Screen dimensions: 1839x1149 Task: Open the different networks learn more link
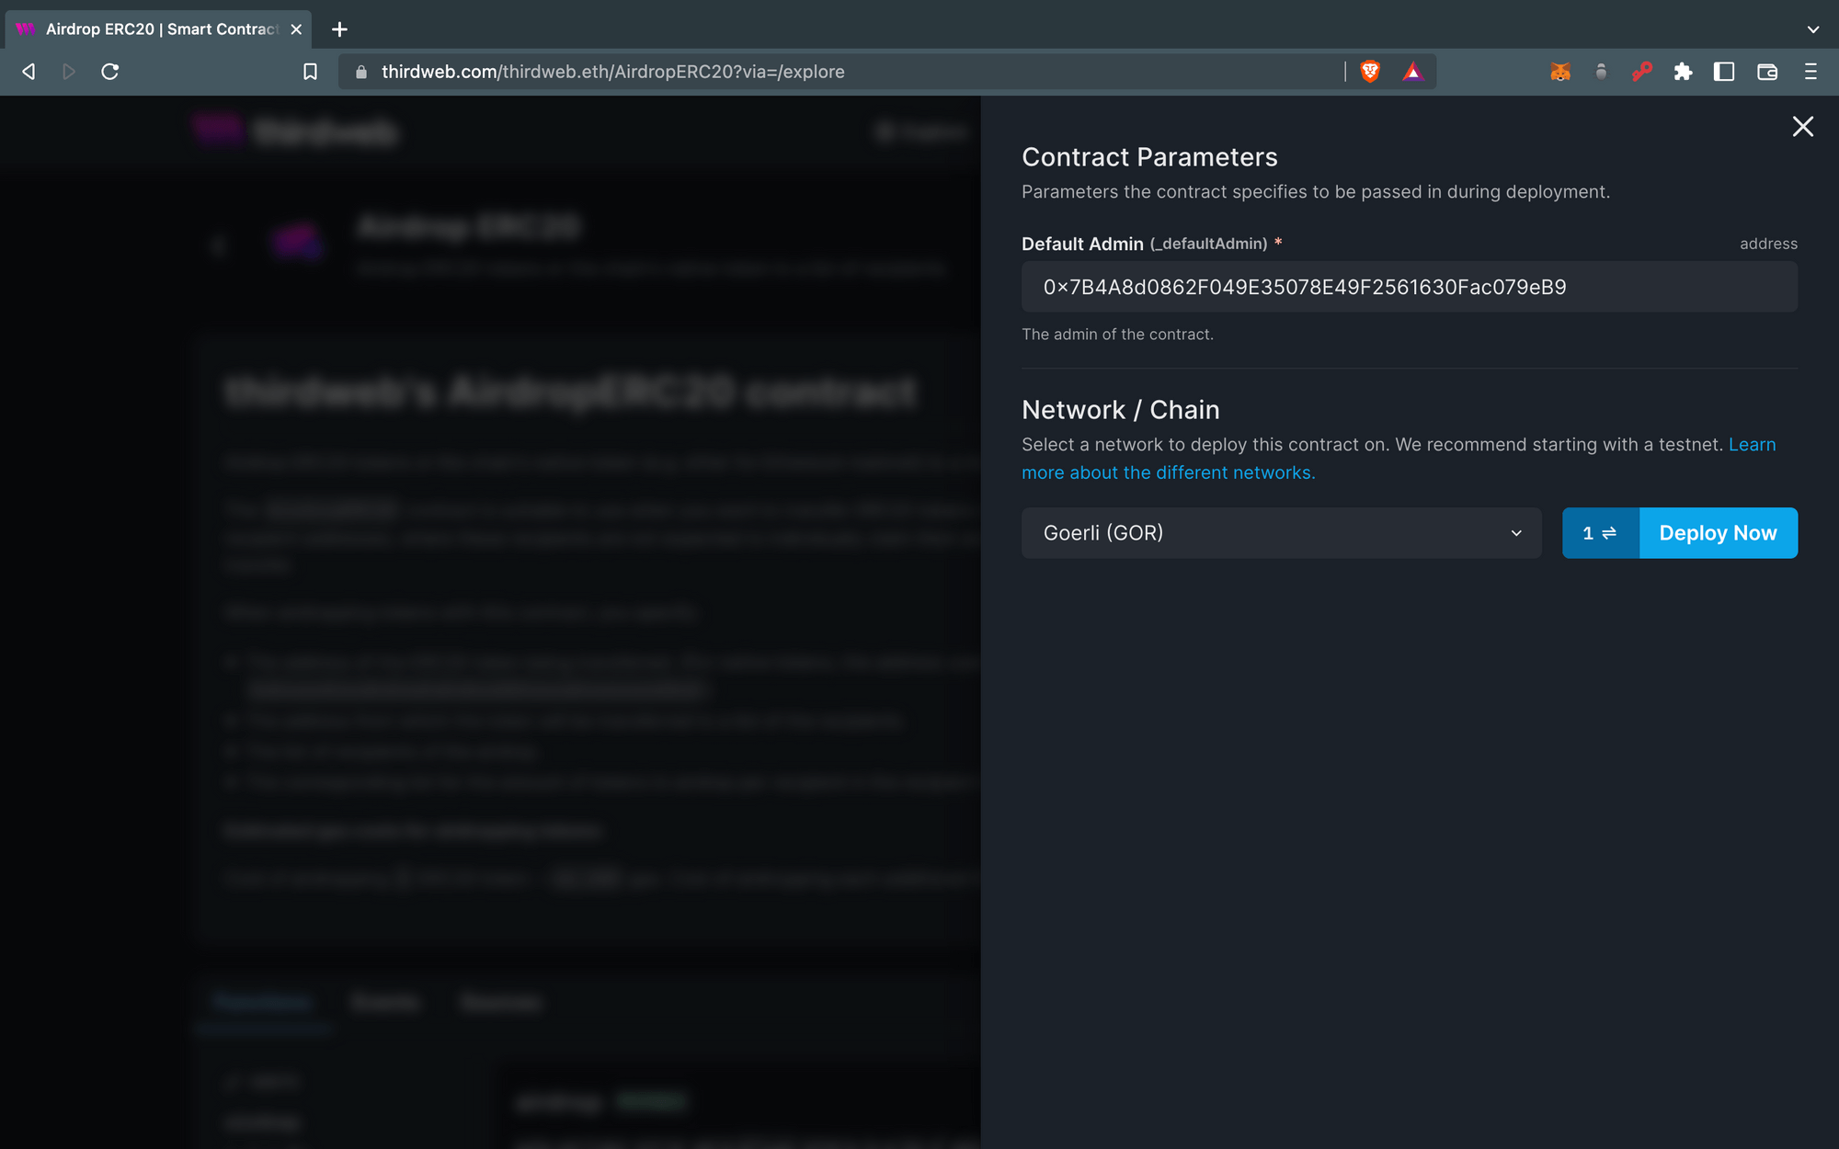[x=1168, y=472]
